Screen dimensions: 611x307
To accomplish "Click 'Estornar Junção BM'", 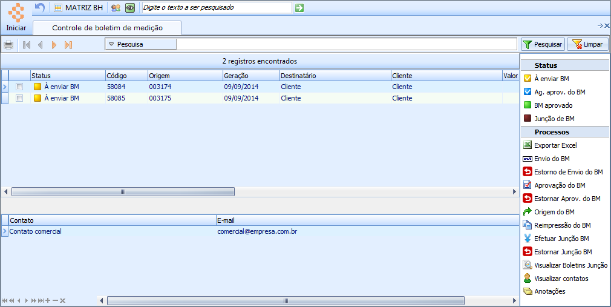I will pyautogui.click(x=558, y=252).
